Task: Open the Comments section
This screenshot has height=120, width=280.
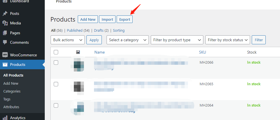Action: point(19,42)
